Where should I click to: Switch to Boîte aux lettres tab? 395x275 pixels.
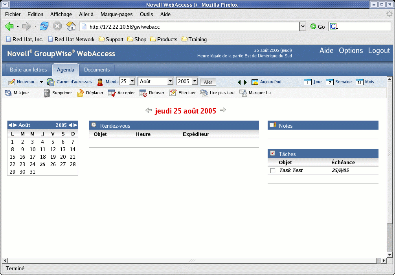pyautogui.click(x=28, y=70)
